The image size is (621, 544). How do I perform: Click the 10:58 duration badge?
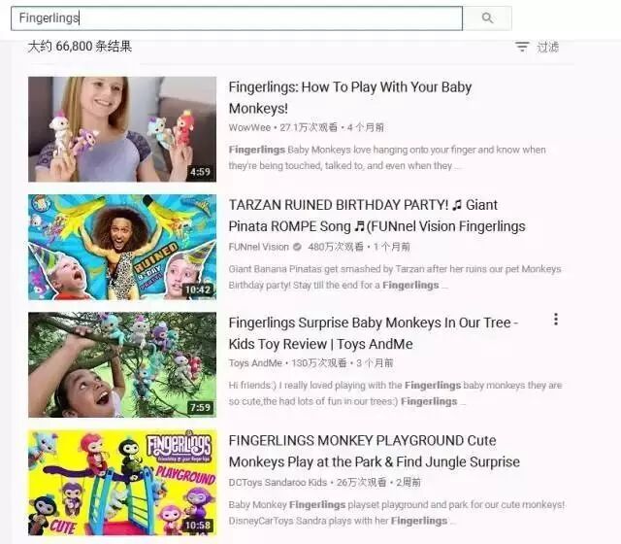click(198, 526)
